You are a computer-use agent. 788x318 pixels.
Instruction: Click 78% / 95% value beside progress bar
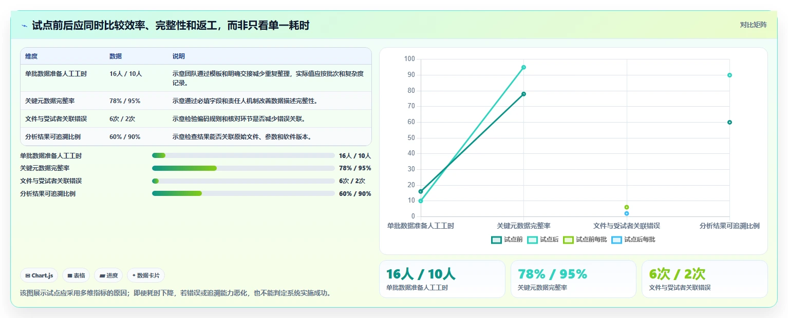pos(355,168)
